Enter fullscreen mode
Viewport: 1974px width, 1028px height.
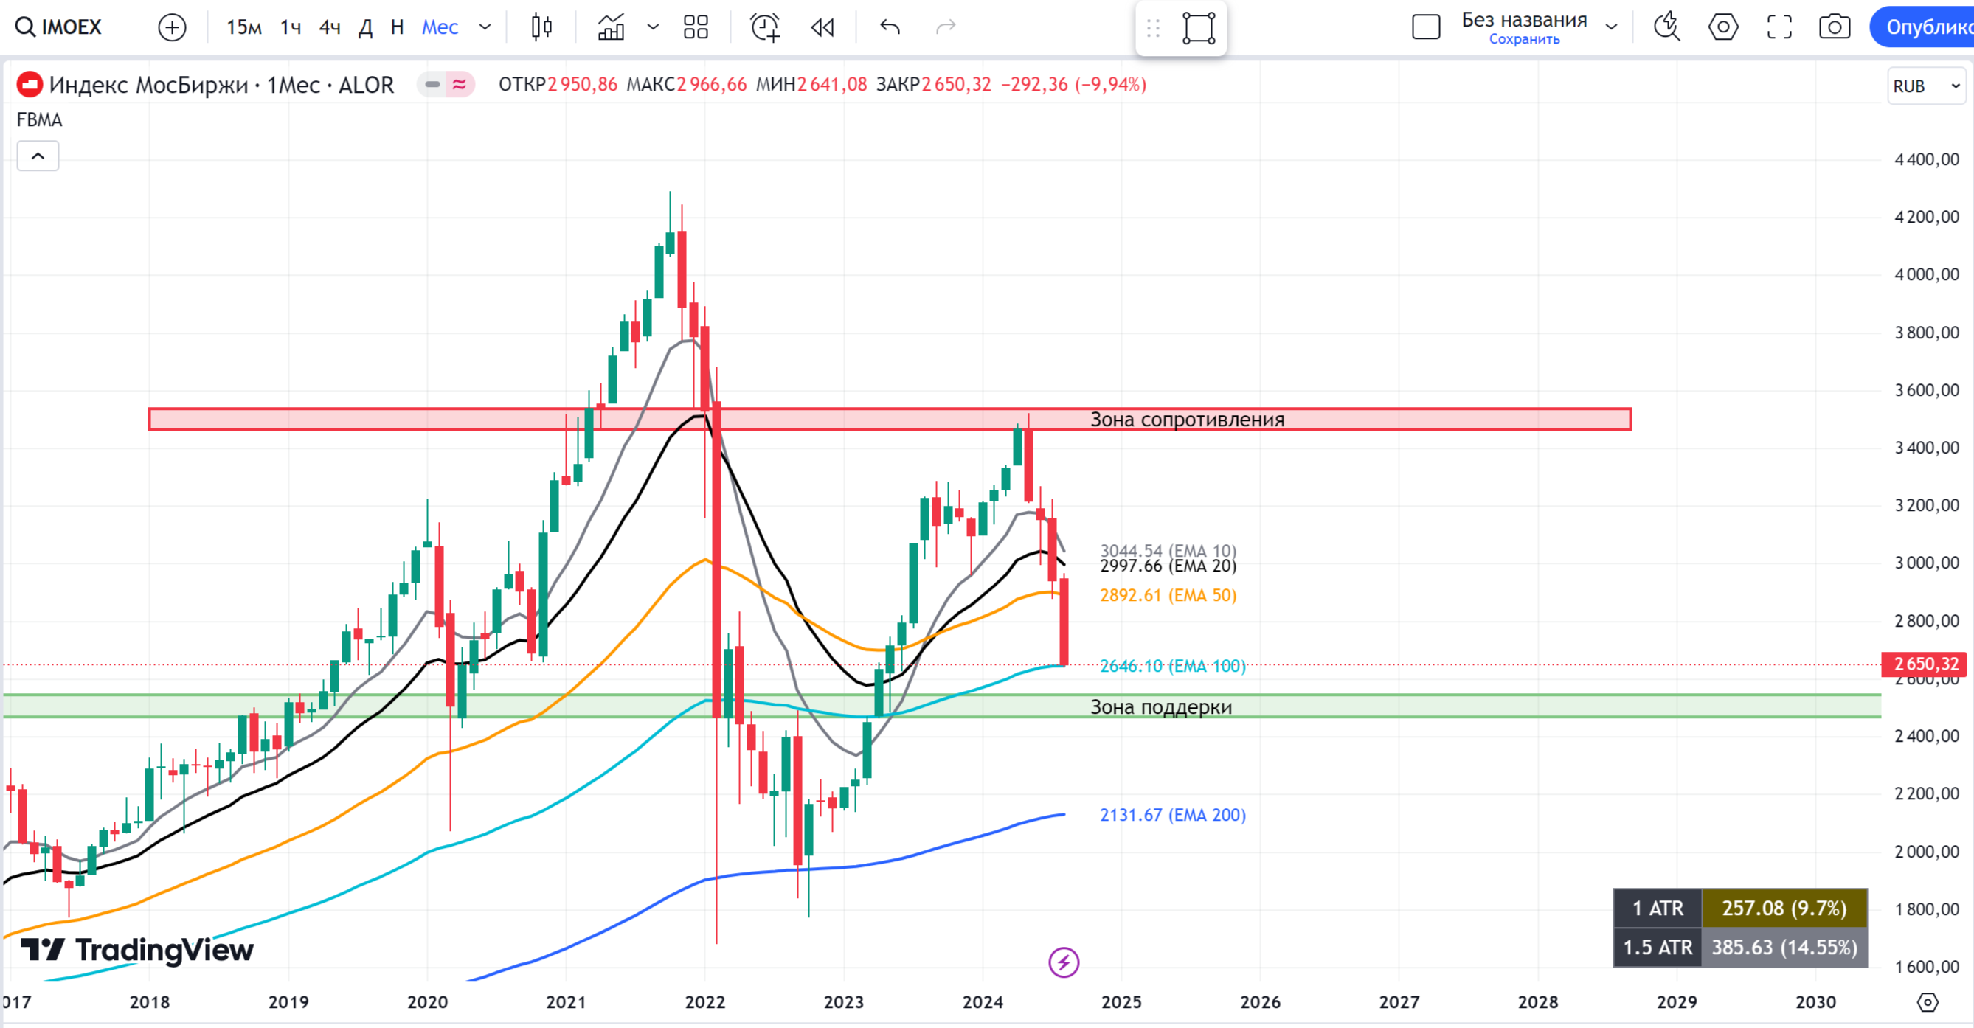click(x=1779, y=27)
